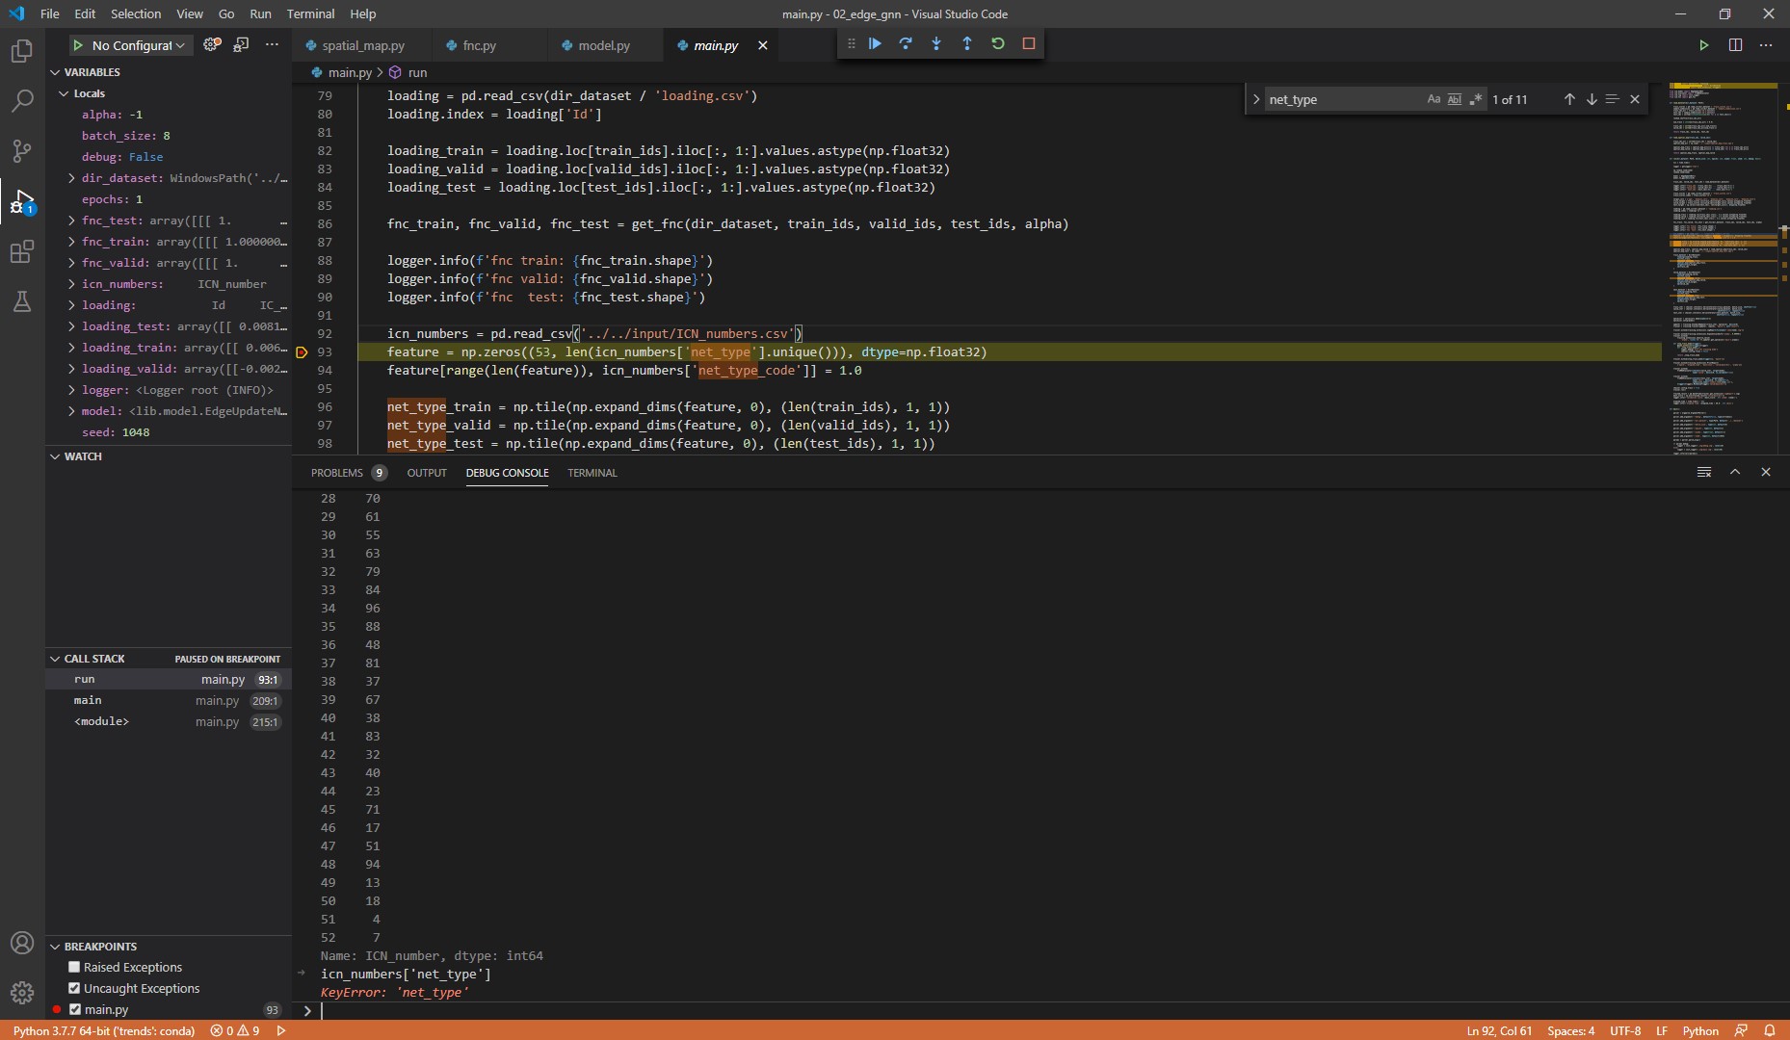Click Python interpreter in status bar
The width and height of the screenshot is (1790, 1040).
click(104, 1030)
